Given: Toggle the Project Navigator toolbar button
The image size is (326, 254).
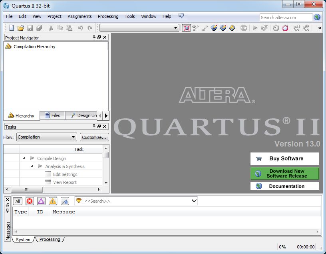Looking at the screenshot, I should click(186, 28).
